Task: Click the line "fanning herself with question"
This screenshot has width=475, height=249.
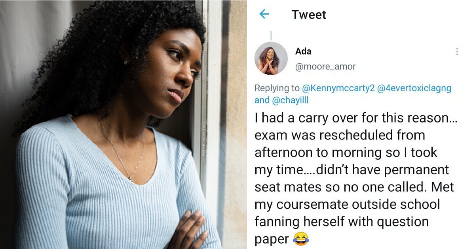Action: (x=341, y=221)
